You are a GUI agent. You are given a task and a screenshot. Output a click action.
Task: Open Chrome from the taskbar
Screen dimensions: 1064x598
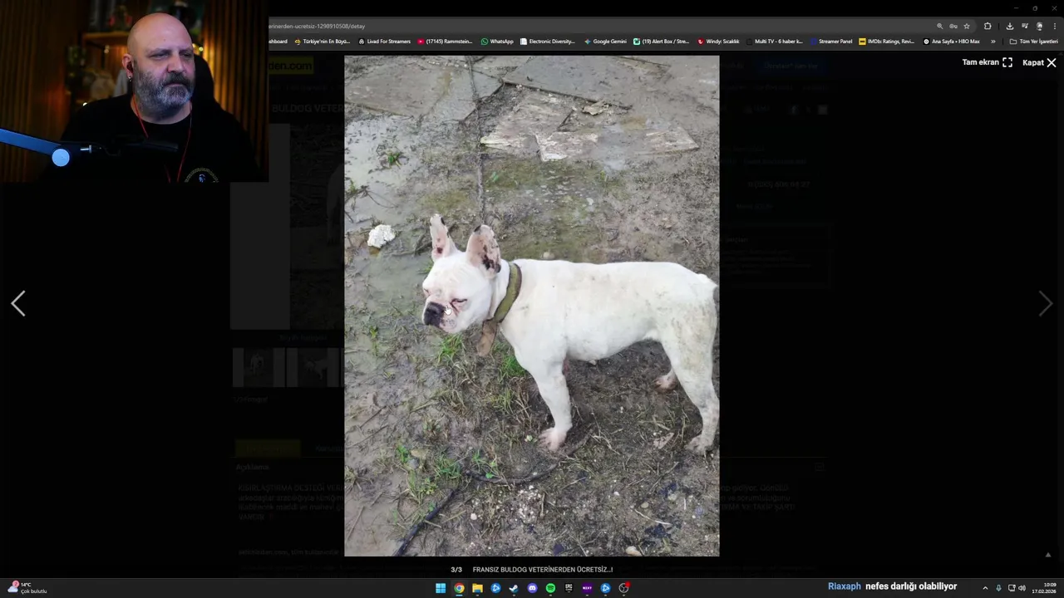(459, 588)
